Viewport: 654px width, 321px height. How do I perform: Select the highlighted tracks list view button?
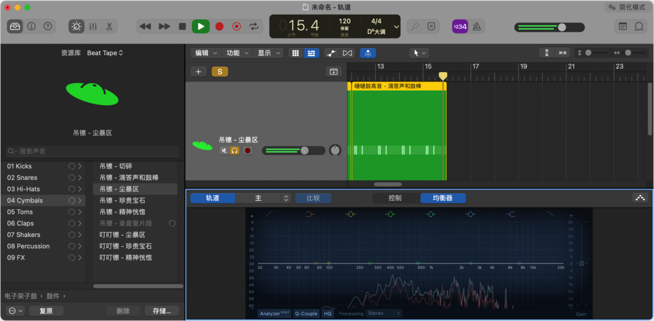(311, 53)
